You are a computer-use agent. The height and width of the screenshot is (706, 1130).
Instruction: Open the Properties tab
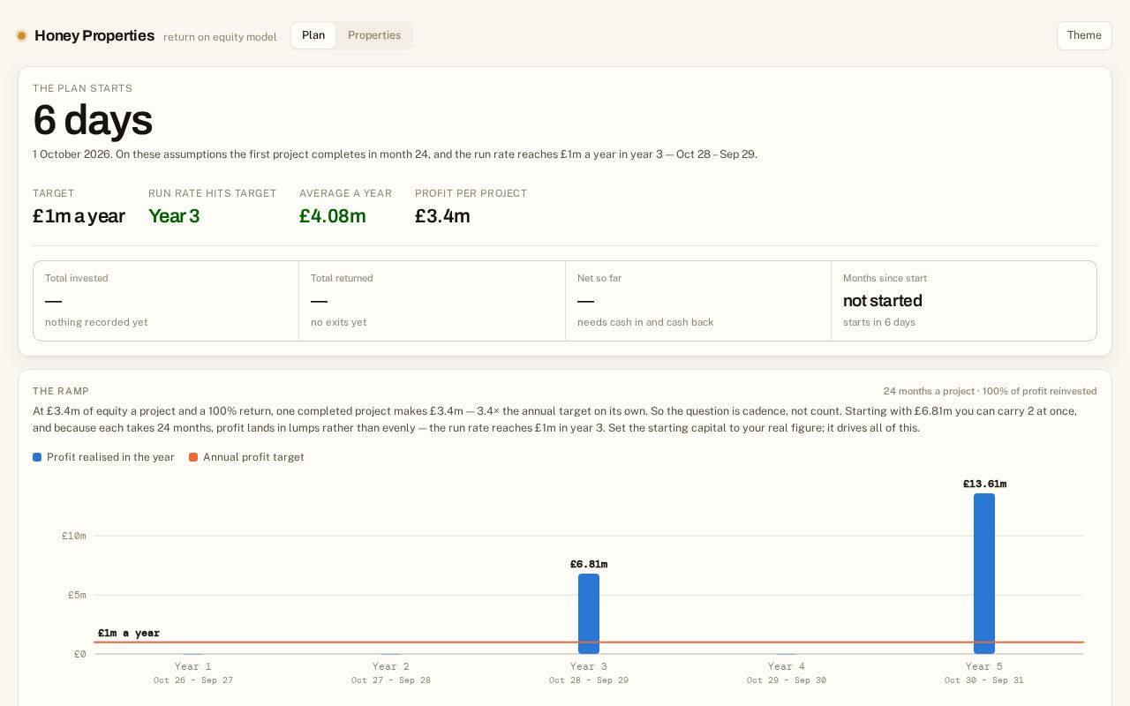(x=374, y=35)
